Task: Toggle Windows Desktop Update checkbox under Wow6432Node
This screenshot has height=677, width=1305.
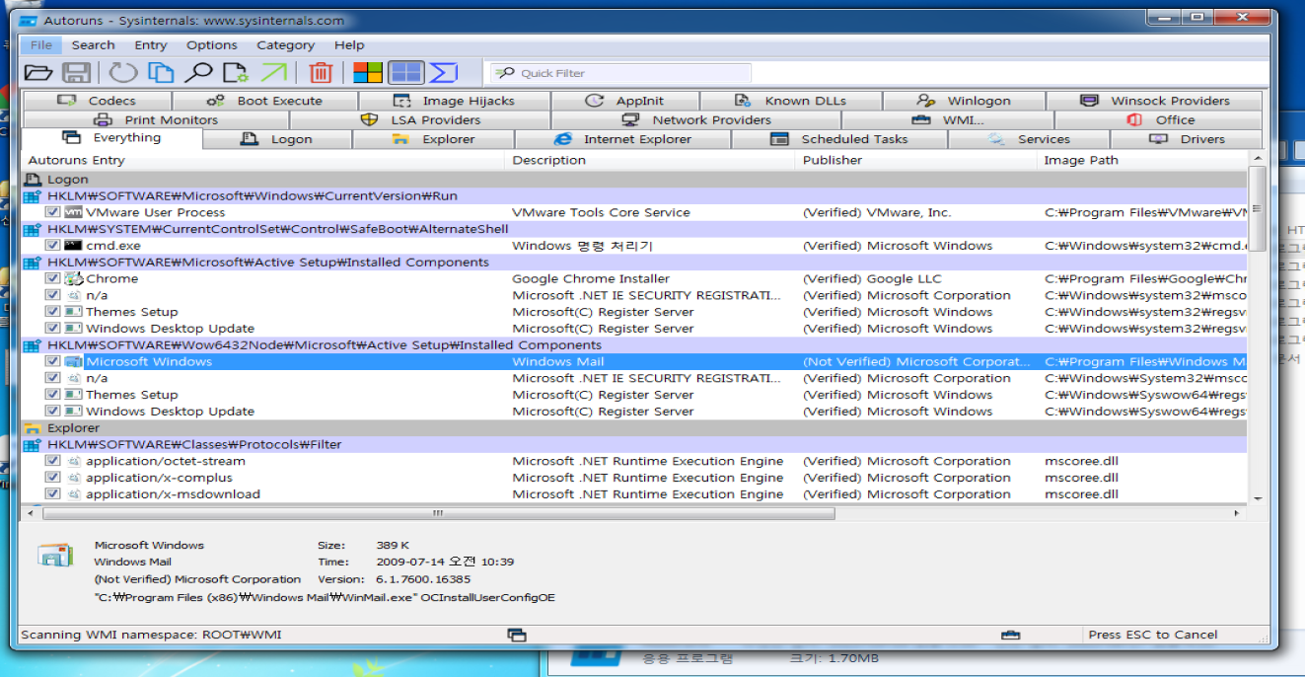Action: [x=53, y=412]
